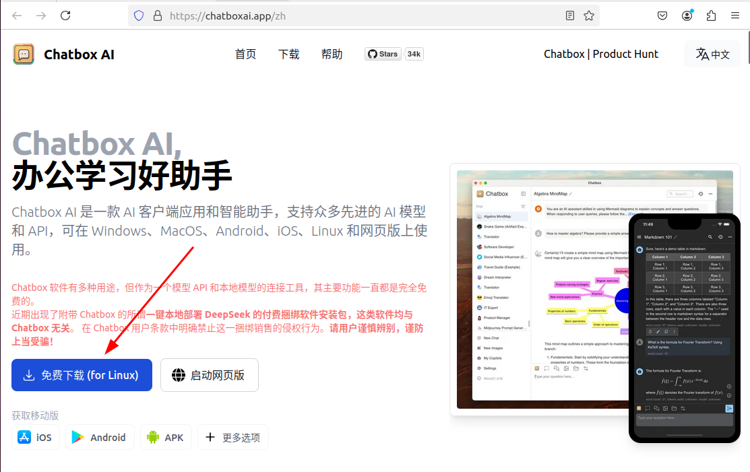Click the 获取移动版 label text
Image resolution: width=750 pixels, height=472 pixels.
click(36, 415)
